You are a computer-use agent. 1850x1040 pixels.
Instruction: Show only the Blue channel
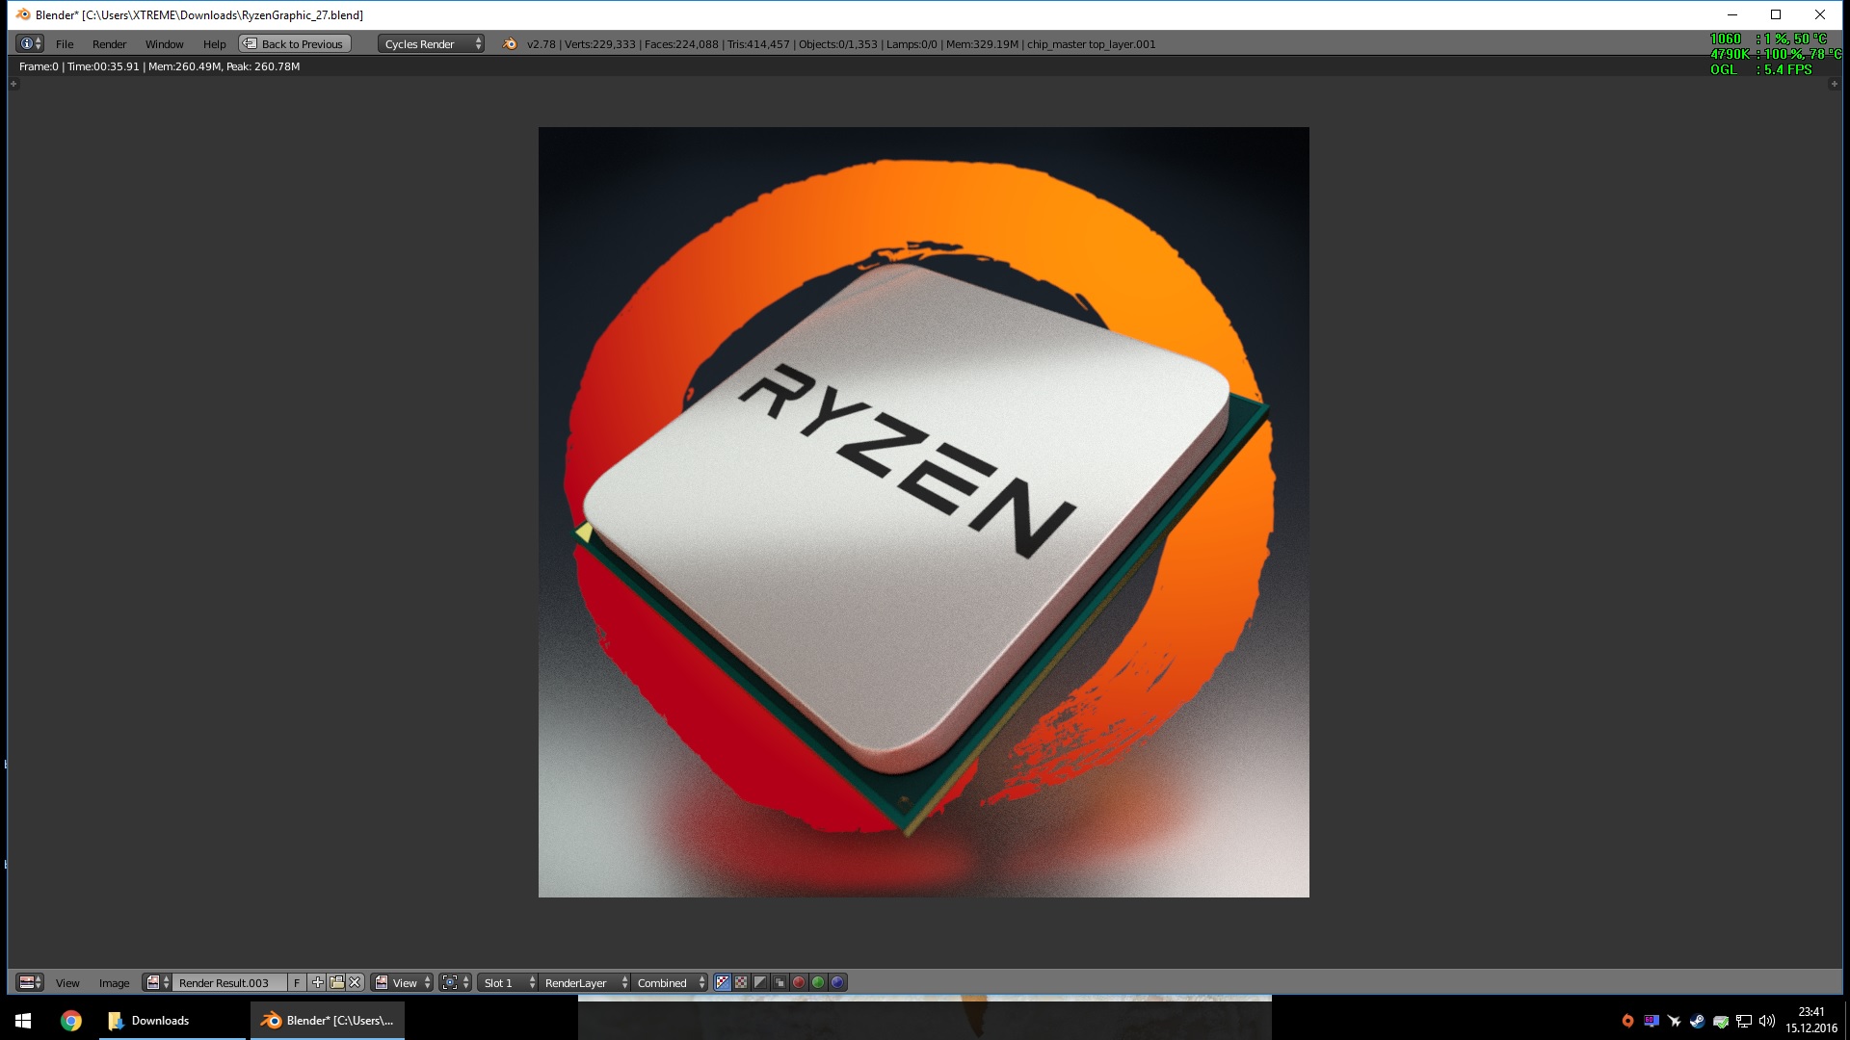tap(837, 982)
